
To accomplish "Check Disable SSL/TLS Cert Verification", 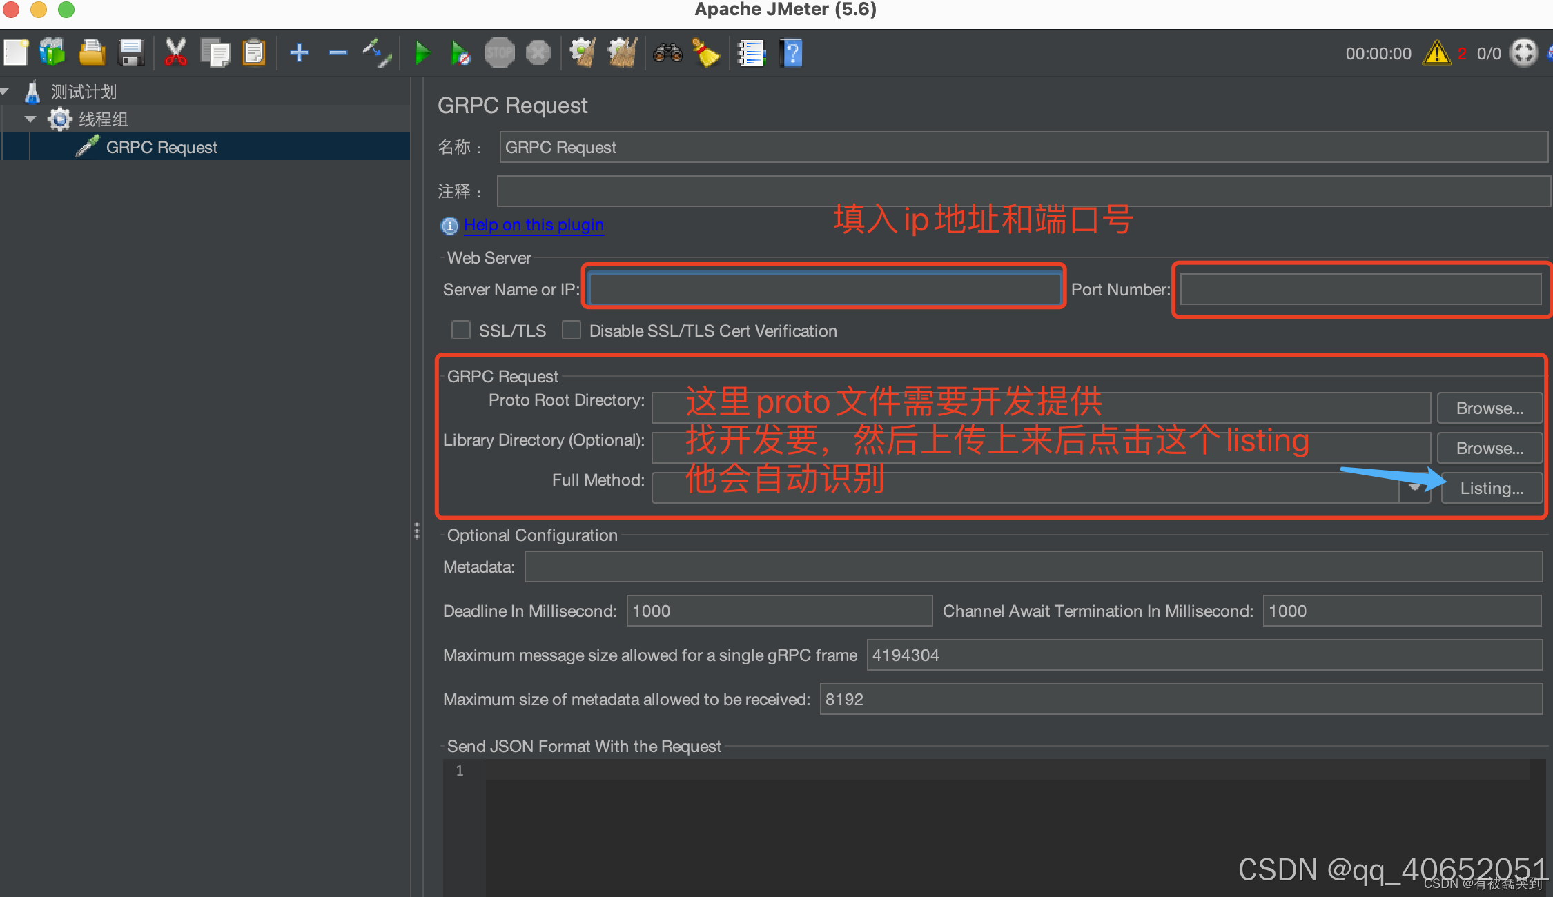I will click(572, 331).
